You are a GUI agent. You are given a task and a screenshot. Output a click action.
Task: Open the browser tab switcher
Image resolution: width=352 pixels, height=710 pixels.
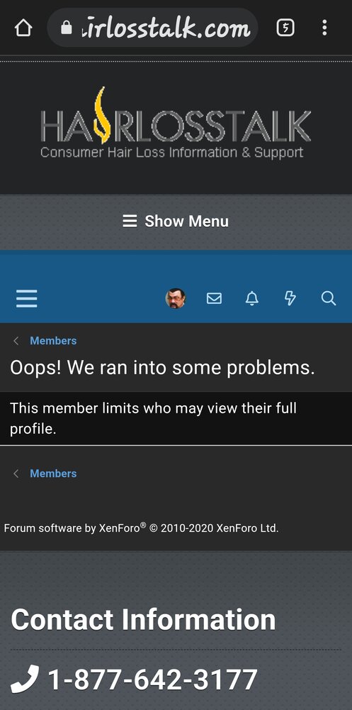coord(285,28)
